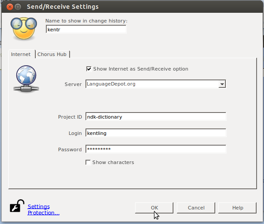Screen dimensions: 264x224
Task: Click the Project ID label
Action: pos(70,117)
